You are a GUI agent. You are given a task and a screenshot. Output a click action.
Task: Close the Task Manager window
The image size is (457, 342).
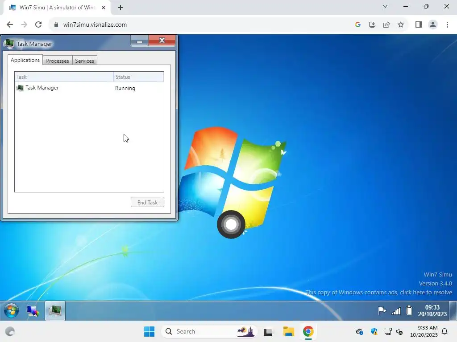(x=162, y=41)
